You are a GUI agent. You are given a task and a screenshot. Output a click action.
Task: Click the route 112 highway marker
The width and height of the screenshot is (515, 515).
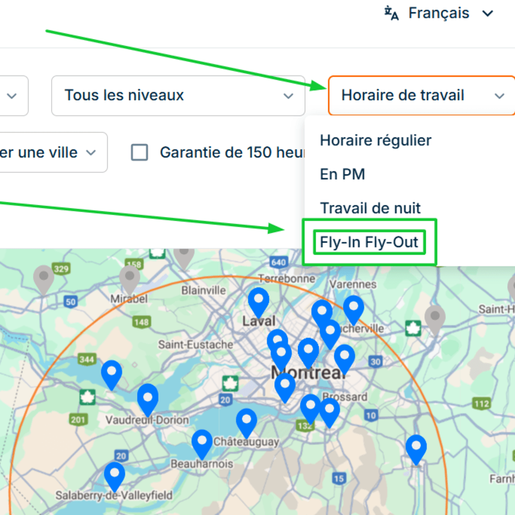[x=482, y=404]
